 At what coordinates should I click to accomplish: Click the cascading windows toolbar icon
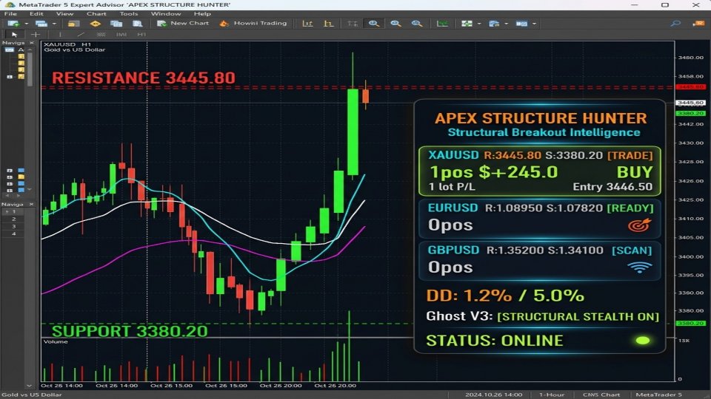(116, 24)
